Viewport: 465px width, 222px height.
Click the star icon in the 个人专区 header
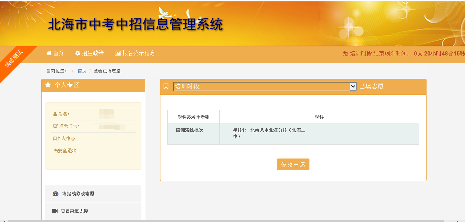[x=48, y=85]
